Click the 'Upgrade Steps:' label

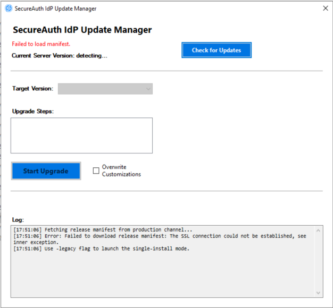tap(33, 112)
